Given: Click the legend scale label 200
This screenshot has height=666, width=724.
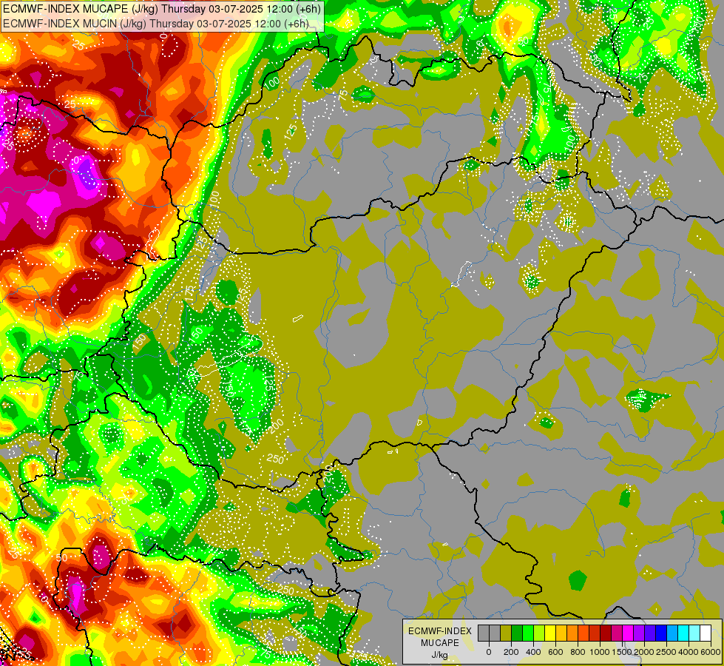Looking at the screenshot, I should tap(511, 652).
